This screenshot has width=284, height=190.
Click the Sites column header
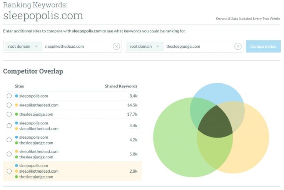click(x=19, y=86)
